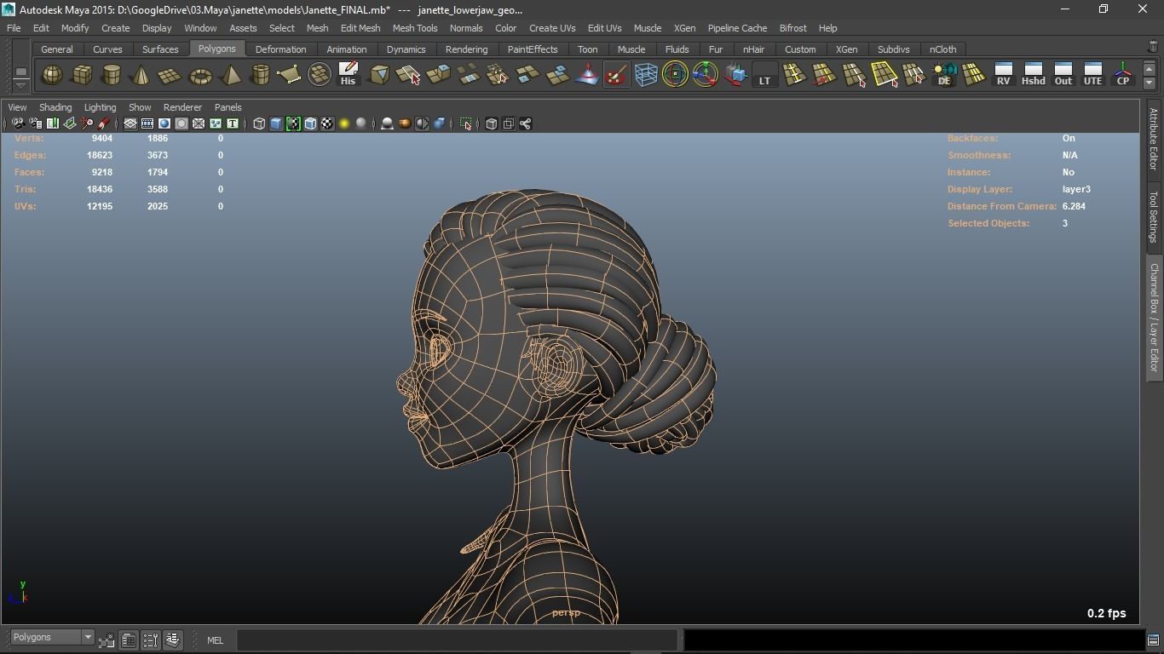Image resolution: width=1164 pixels, height=654 pixels.
Task: Toggle use all lights yellow sphere icon
Action: click(344, 123)
